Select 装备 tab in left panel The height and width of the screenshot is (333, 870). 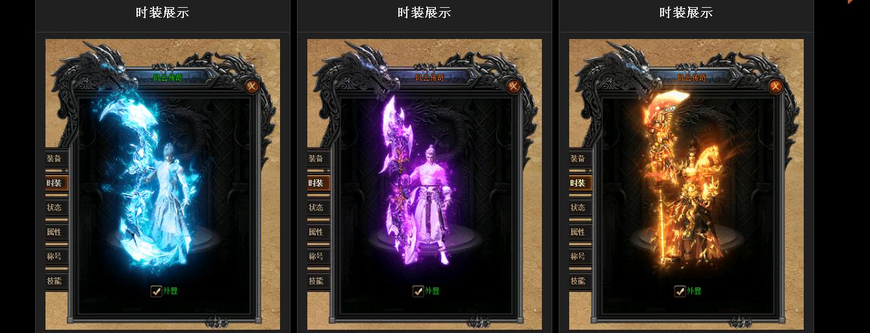(x=56, y=158)
